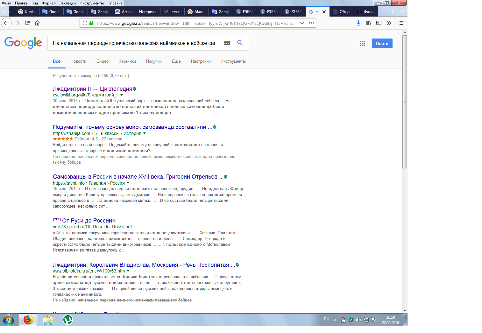The height and width of the screenshot is (333, 482).
Task: Open Google apps grid
Action: click(x=362, y=43)
